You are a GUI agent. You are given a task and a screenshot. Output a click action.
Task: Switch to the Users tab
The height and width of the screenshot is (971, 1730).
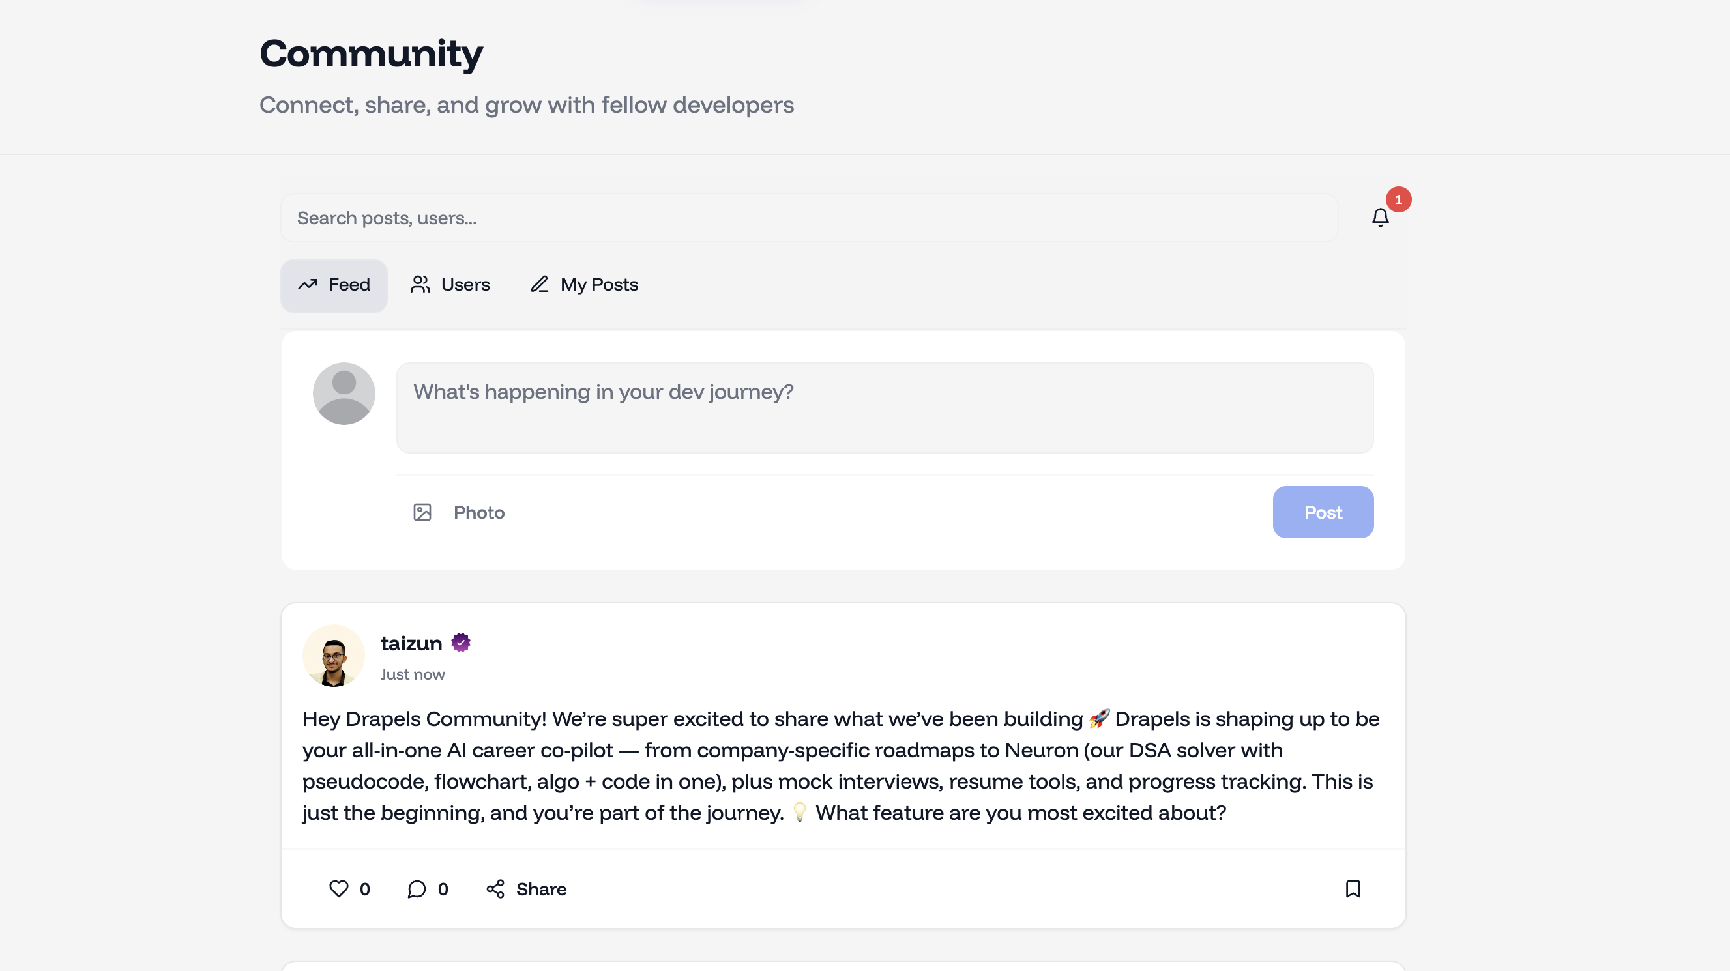pos(450,285)
